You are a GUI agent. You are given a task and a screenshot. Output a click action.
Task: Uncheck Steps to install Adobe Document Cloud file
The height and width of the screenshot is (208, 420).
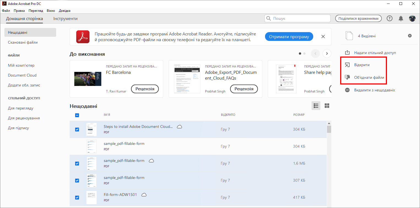77,130
